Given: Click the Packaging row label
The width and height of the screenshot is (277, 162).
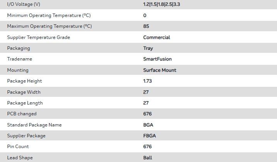Looking at the screenshot, I should (18, 48).
